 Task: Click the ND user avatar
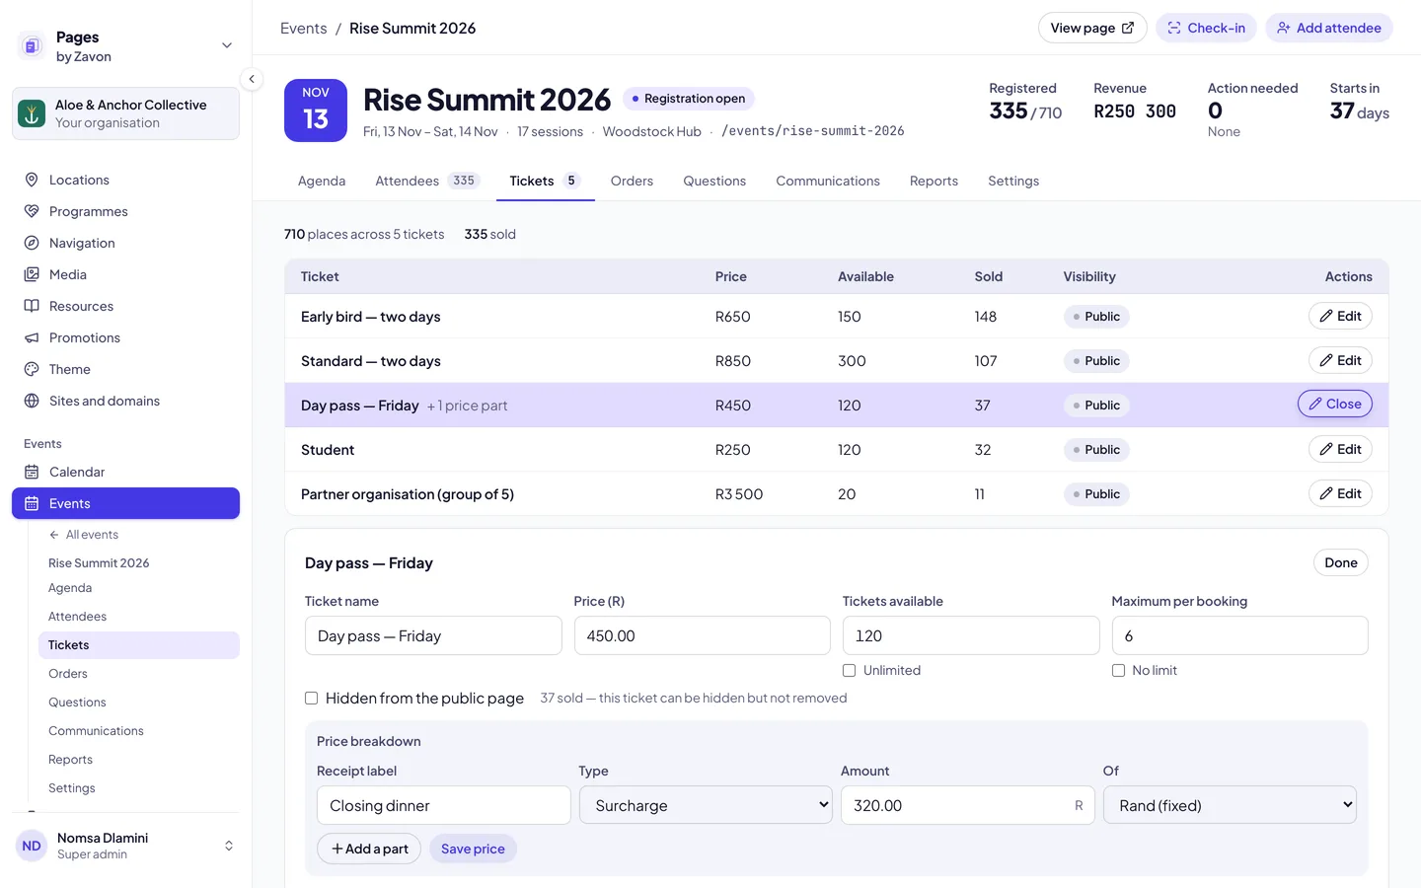[32, 846]
